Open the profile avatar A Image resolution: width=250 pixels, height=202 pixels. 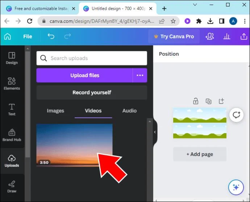(x=233, y=21)
